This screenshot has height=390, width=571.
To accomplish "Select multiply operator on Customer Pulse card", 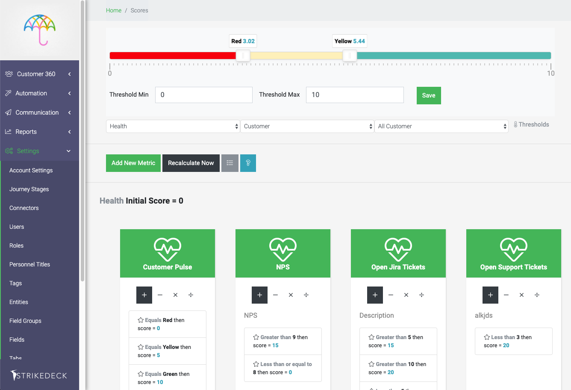I will pyautogui.click(x=175, y=295).
